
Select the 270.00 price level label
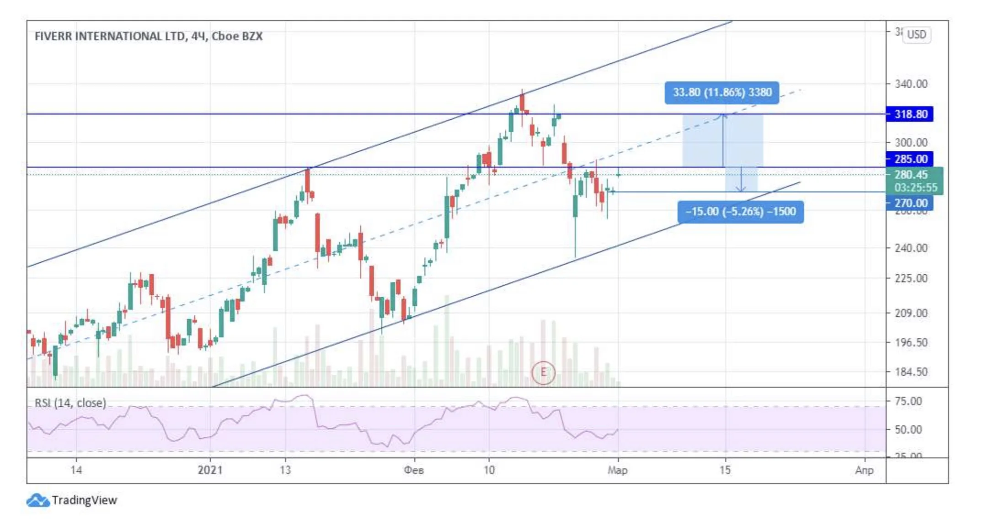(910, 203)
